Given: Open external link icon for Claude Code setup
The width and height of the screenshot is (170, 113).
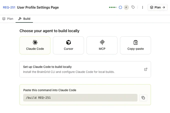Looking at the screenshot, I should [146, 69].
